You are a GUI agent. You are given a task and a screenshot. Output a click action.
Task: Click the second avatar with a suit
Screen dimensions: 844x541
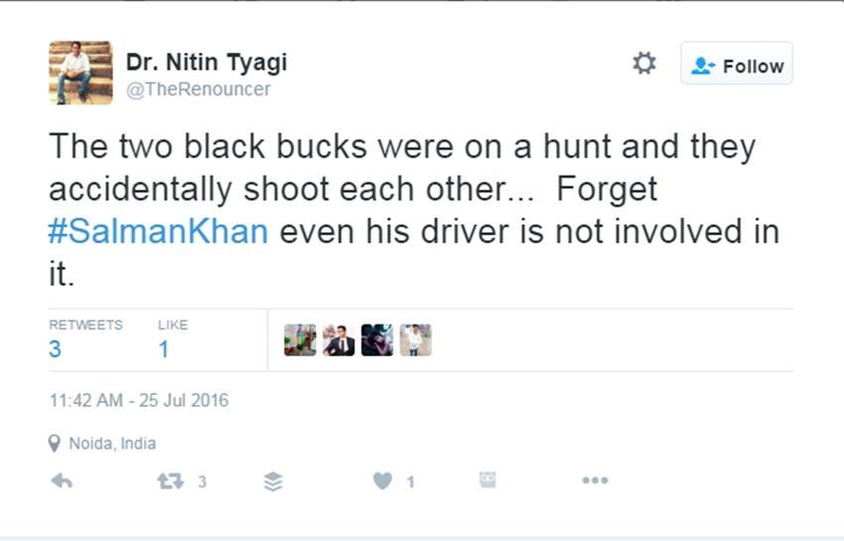(339, 340)
